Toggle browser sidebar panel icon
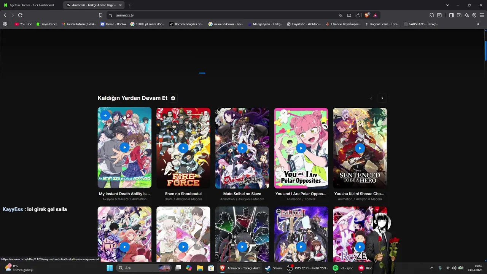487x274 pixels. click(x=451, y=15)
